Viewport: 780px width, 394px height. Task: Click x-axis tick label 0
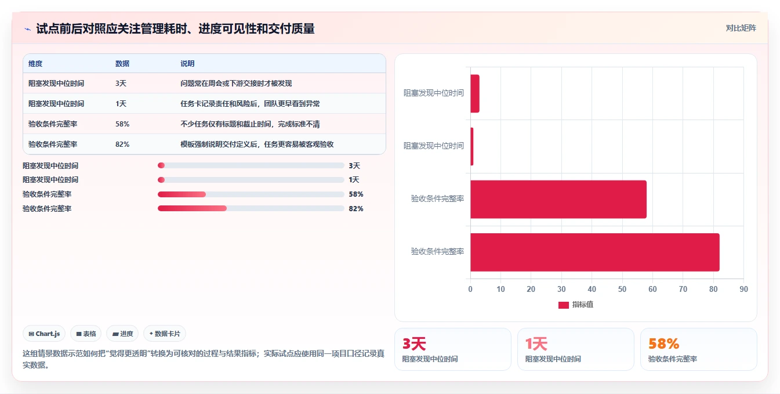(x=470, y=289)
